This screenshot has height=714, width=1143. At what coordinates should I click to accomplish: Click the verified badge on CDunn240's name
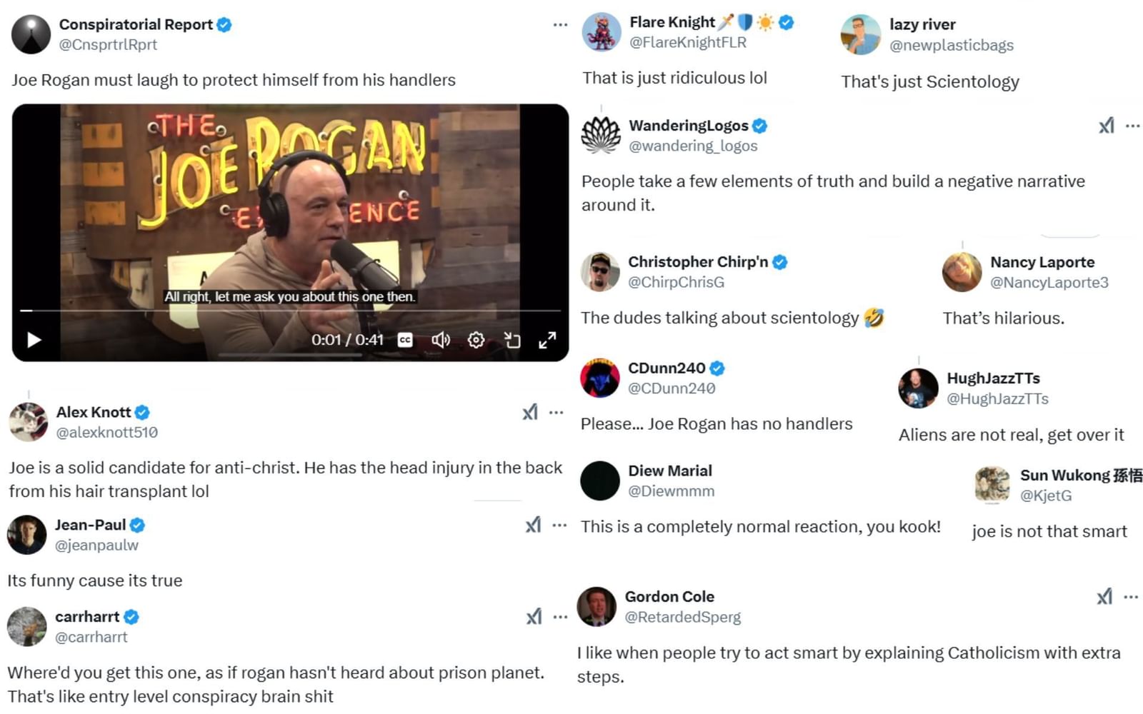[717, 368]
